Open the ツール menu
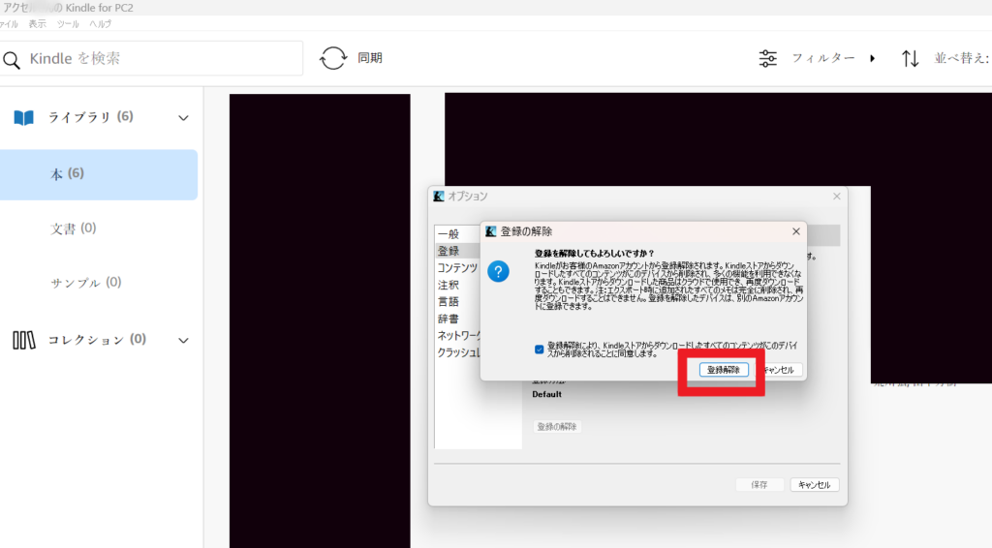 click(68, 24)
